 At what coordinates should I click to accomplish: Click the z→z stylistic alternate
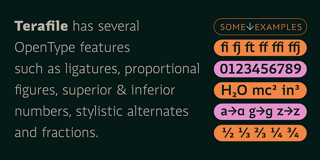click(x=288, y=111)
